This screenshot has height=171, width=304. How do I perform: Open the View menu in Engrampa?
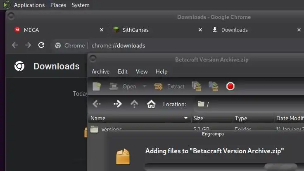point(142,71)
